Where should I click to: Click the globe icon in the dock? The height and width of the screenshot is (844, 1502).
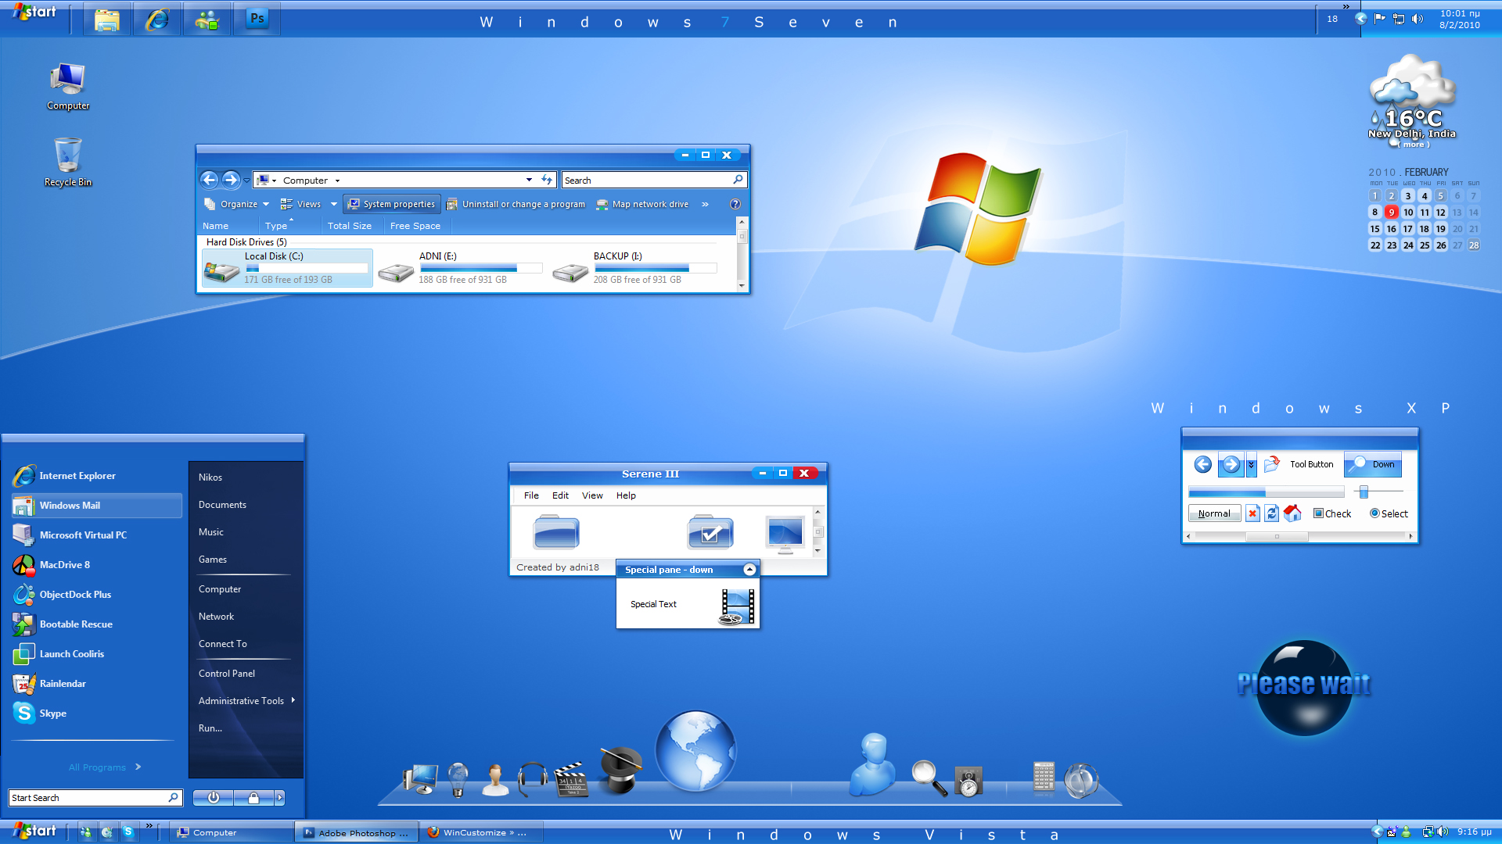(695, 751)
